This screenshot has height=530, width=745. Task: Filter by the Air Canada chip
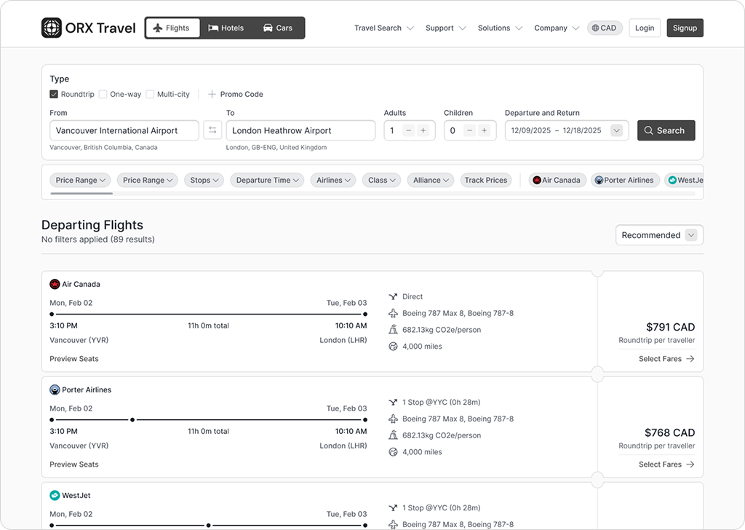point(557,180)
